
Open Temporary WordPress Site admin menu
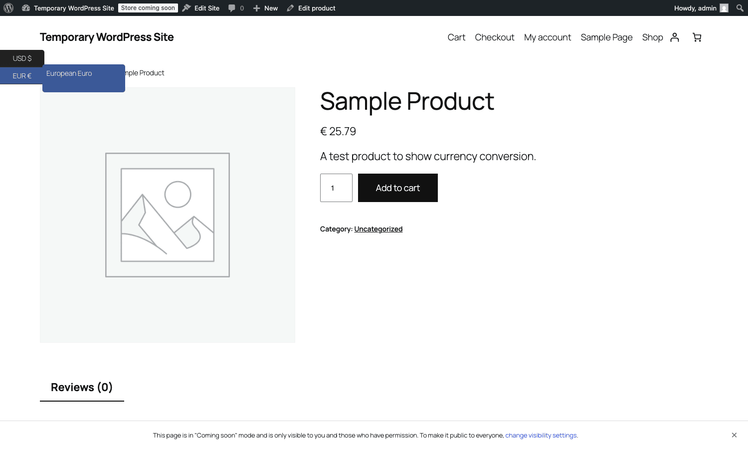pyautogui.click(x=68, y=8)
